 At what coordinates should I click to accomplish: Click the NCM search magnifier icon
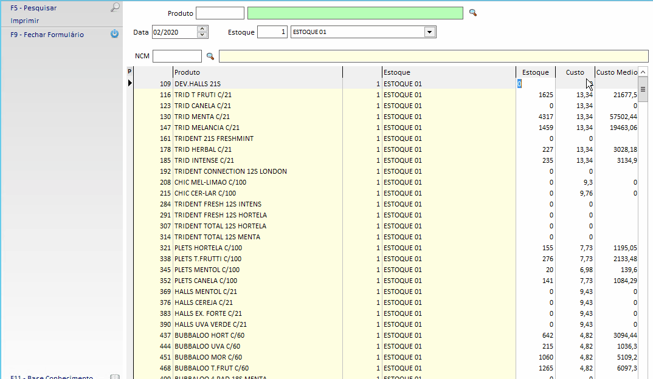[210, 56]
